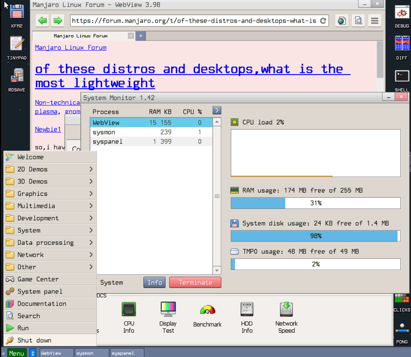The image size is (411, 357).
Task: Click the TMP0 usage drive icon
Action: coord(234,252)
